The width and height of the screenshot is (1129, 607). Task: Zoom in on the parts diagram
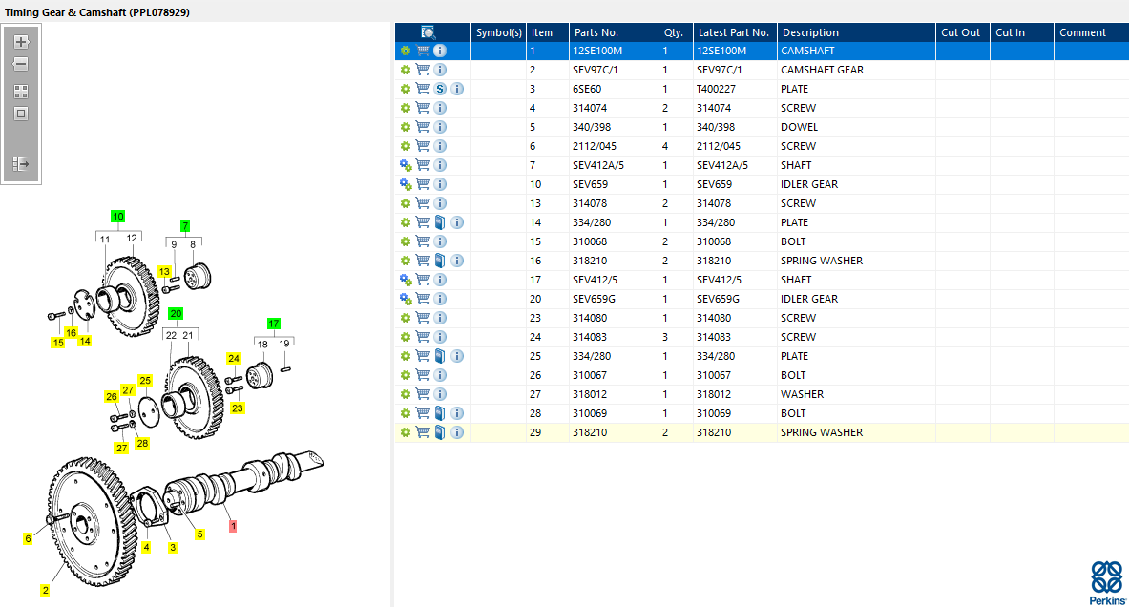[21, 43]
